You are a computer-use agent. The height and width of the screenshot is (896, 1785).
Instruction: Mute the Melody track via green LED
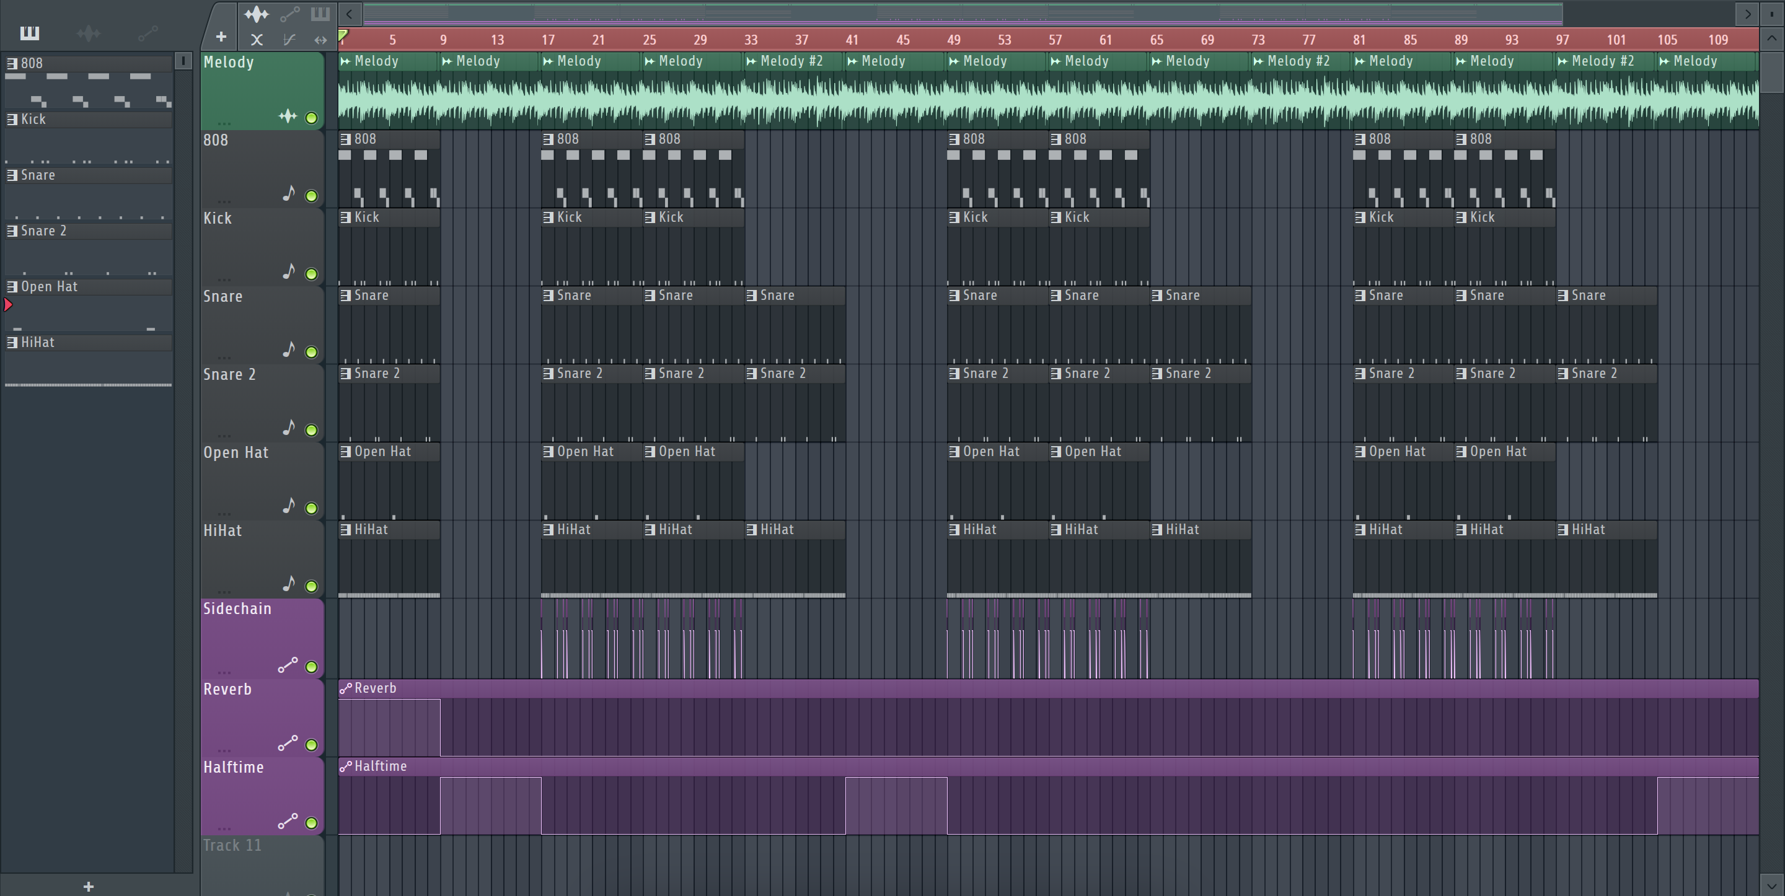pos(312,118)
